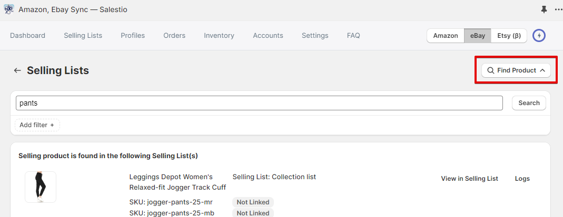This screenshot has height=217, width=563.
Task: Click Not Linked badge for jogger-pants-25-mb
Action: 253,213
